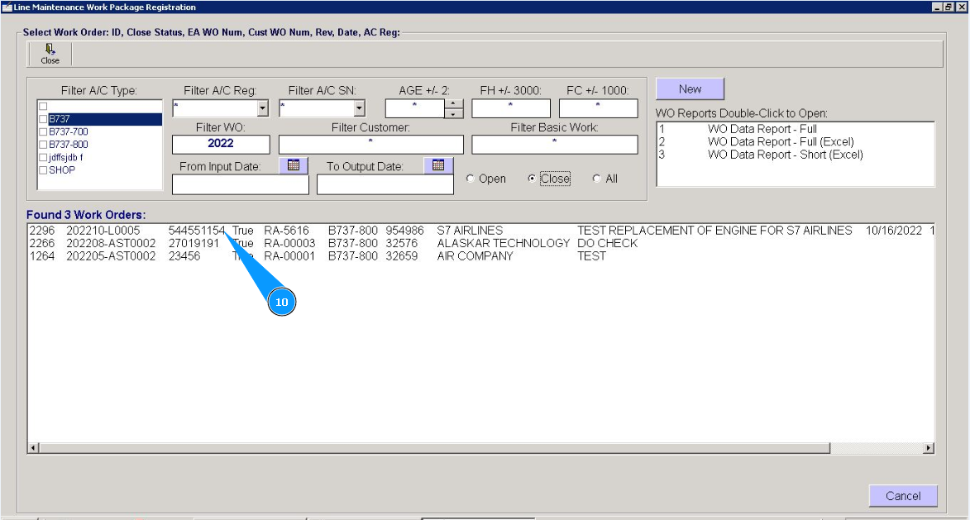970x520 pixels.
Task: Click the Filter Customer input field
Action: (x=370, y=144)
